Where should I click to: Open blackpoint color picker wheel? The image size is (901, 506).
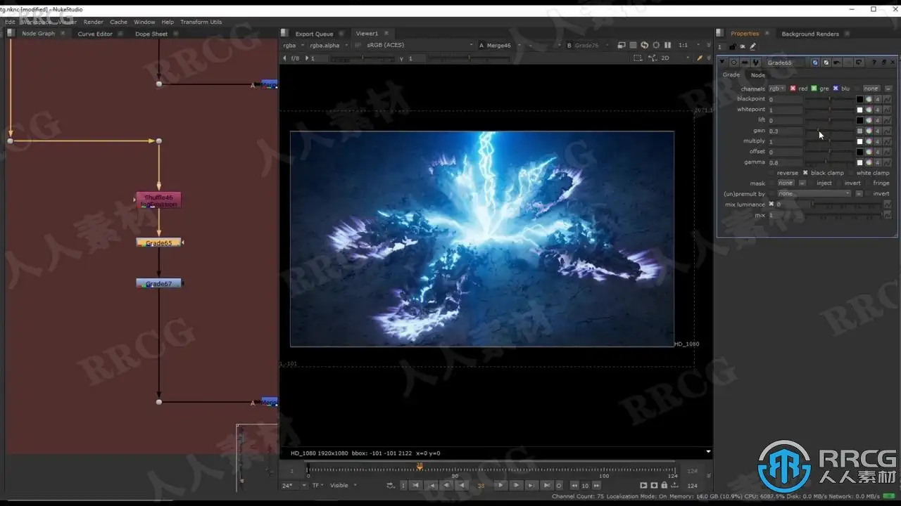(869, 99)
